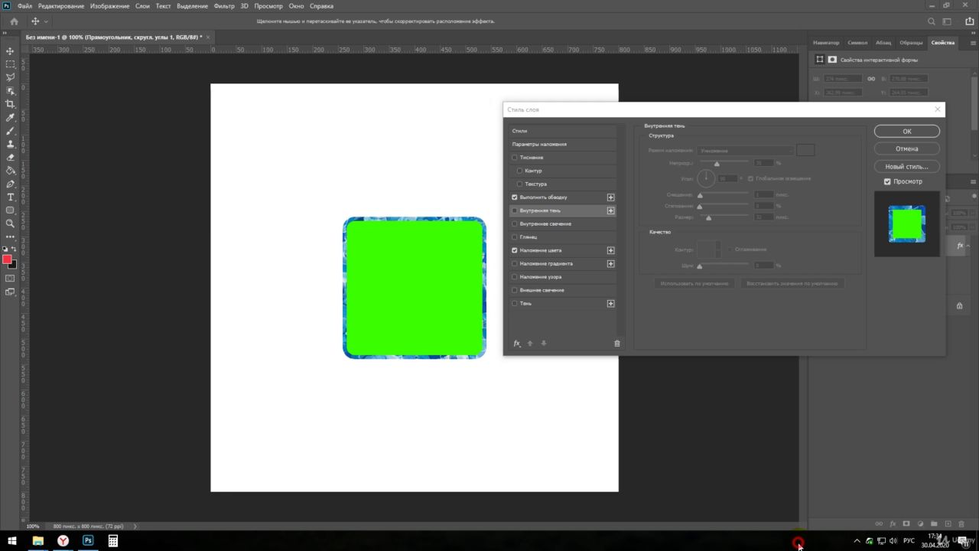Open the Properties panel flyout menu

click(x=972, y=43)
